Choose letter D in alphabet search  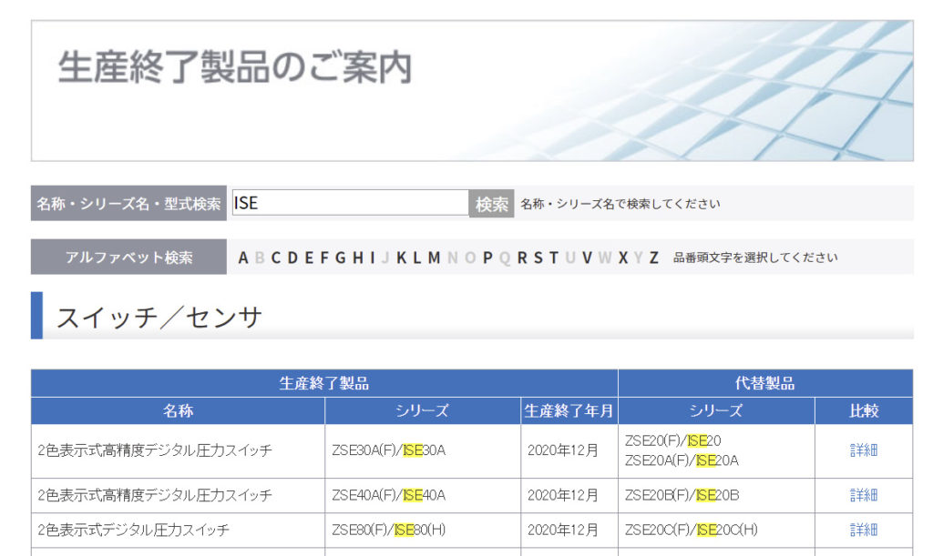(x=292, y=258)
